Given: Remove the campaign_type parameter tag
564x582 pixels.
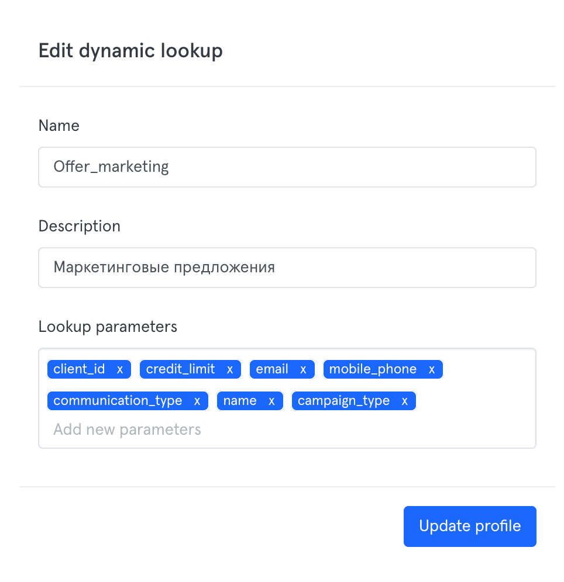Looking at the screenshot, I should [404, 401].
